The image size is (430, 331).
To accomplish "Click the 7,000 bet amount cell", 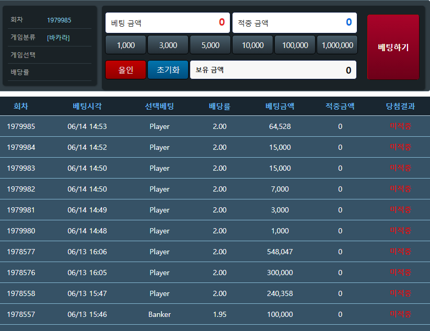I will coord(280,189).
